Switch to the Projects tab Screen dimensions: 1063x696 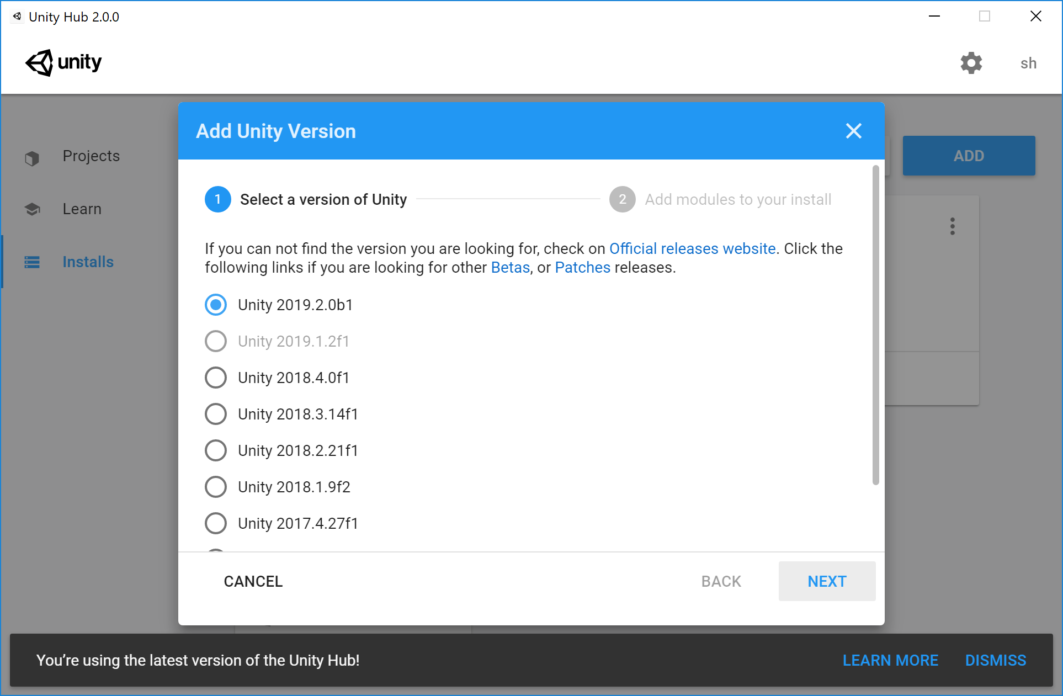pos(91,156)
